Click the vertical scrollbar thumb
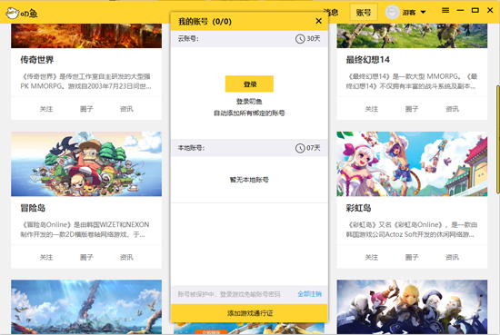The height and width of the screenshot is (335, 500). tap(497, 139)
